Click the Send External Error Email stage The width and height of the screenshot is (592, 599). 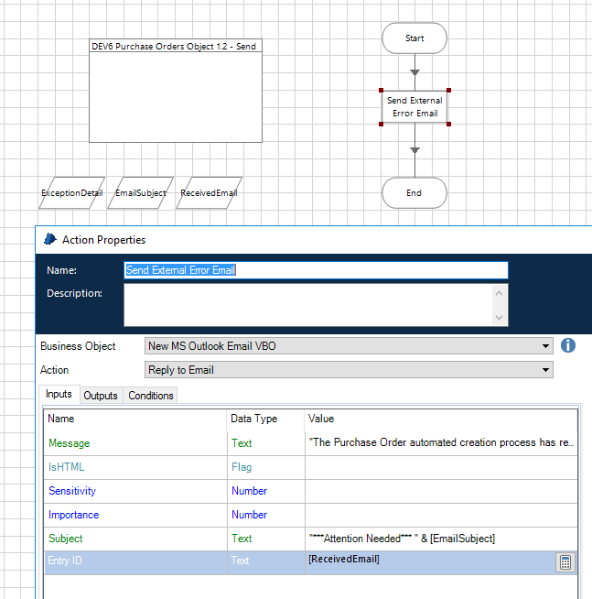(x=414, y=107)
